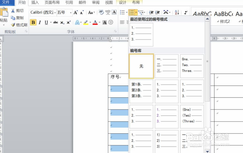Toggle Strikethrough (abc) formatting

[56, 22]
